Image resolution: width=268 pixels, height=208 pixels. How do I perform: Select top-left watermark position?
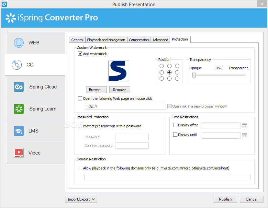[x=162, y=66]
